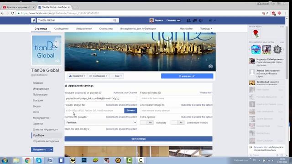Click Chrome icon in taskbar

click(x=27, y=160)
